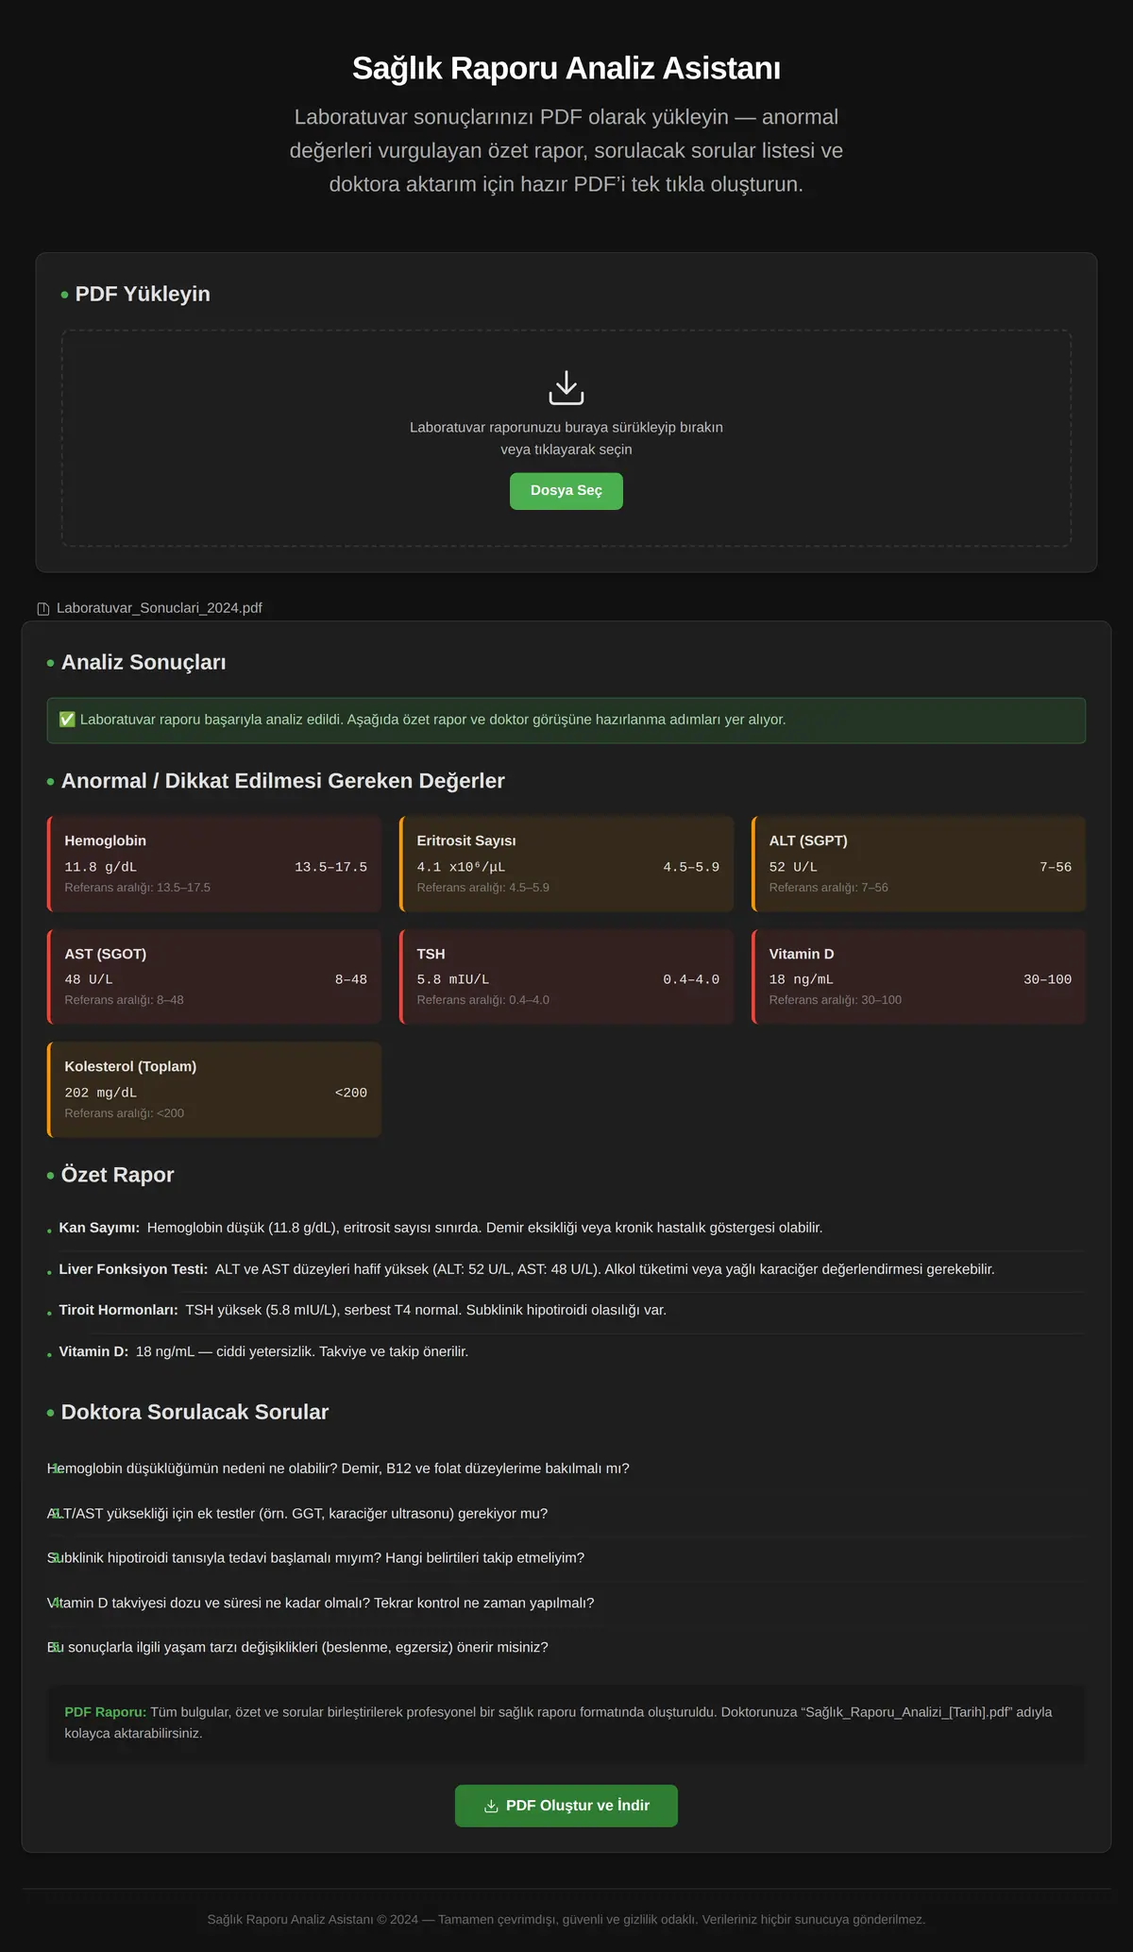Select the Hemoglobin result card

(x=214, y=864)
